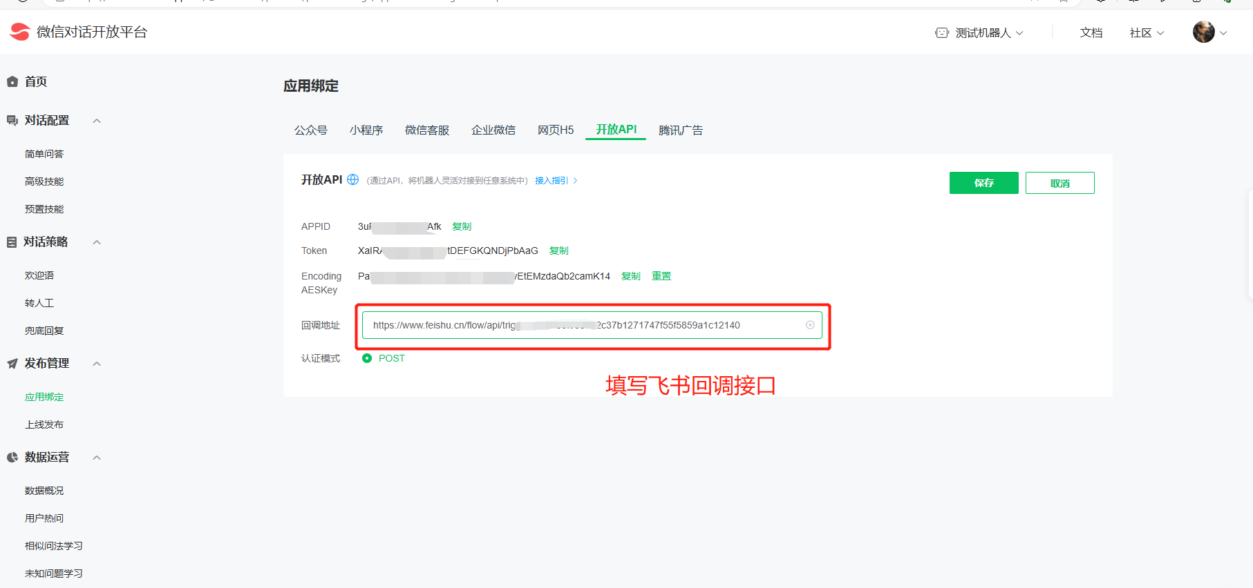Screen dimensions: 1253x588
Task: Switch to the 微信客服 tab
Action: pos(427,130)
